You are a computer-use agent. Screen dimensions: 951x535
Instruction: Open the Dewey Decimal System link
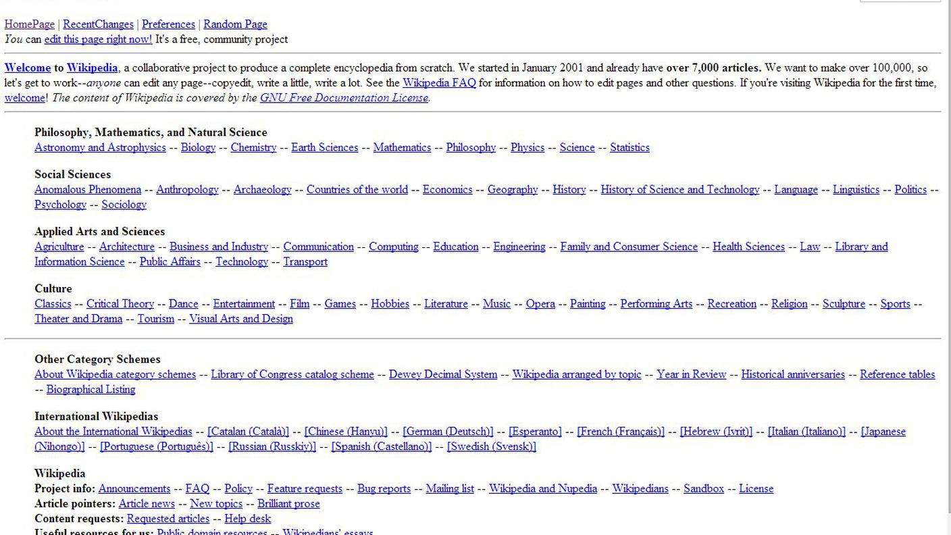443,375
